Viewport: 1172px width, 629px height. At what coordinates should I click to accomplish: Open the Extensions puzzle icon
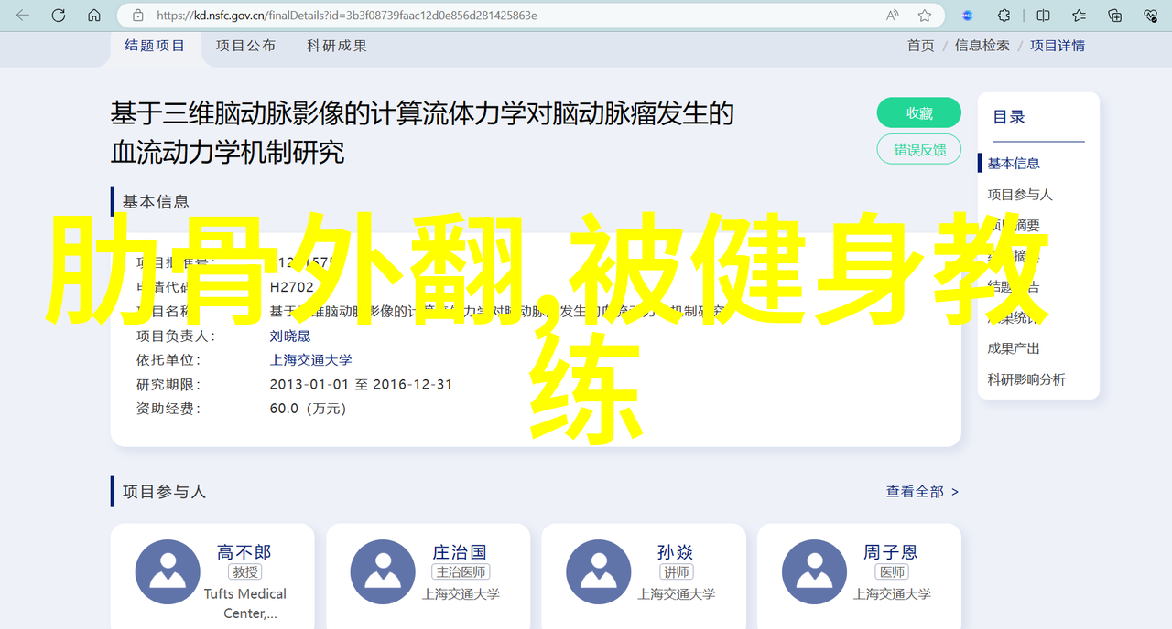(x=1004, y=16)
